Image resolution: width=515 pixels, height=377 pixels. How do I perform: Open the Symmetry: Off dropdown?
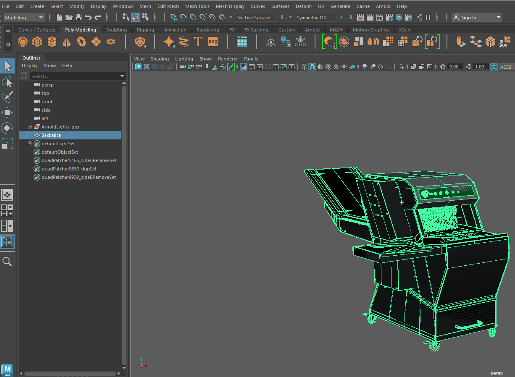tap(315, 18)
